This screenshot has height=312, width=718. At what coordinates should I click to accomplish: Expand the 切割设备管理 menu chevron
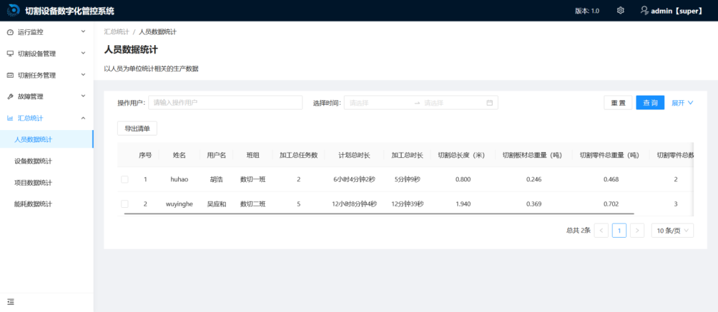click(83, 53)
